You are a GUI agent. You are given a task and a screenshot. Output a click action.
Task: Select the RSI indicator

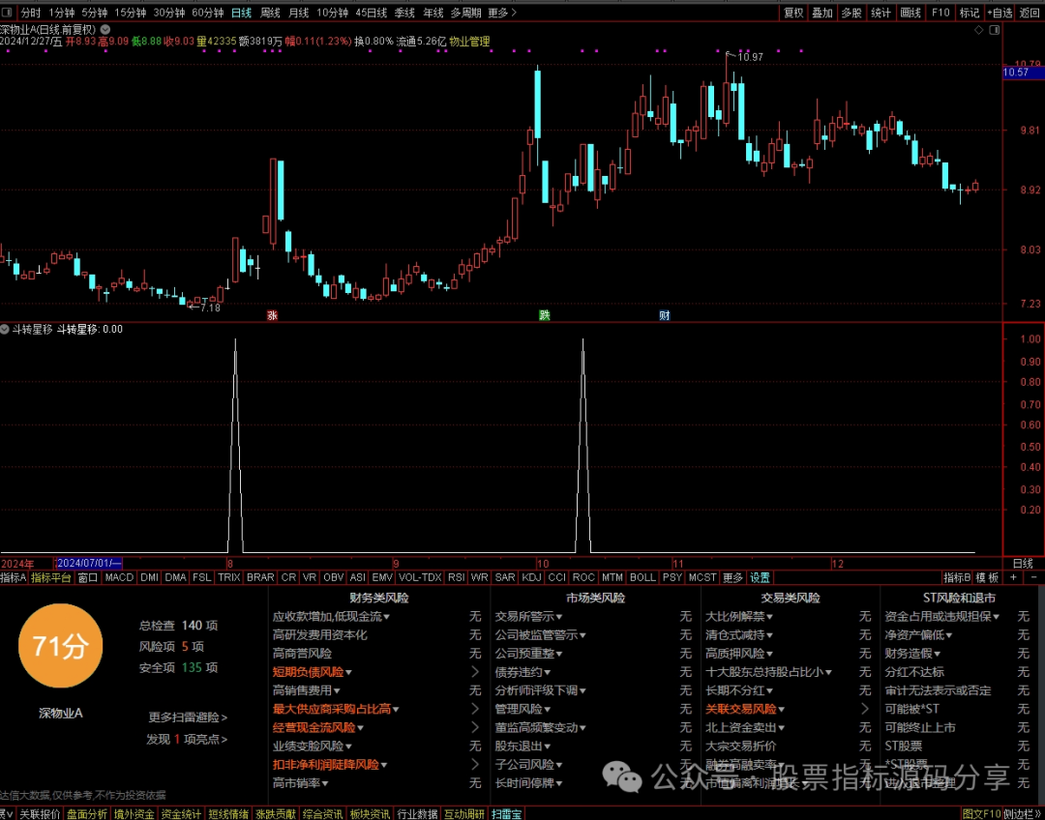457,577
